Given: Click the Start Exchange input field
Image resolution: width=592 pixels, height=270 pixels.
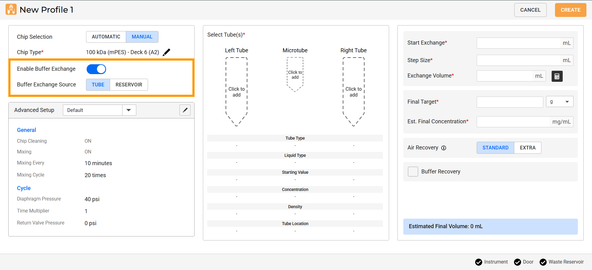Looking at the screenshot, I should (519, 43).
